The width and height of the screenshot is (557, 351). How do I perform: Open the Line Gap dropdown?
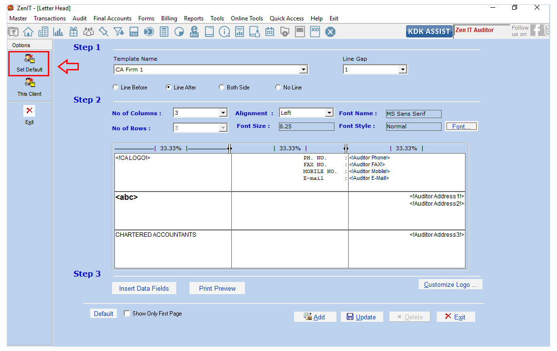point(403,70)
